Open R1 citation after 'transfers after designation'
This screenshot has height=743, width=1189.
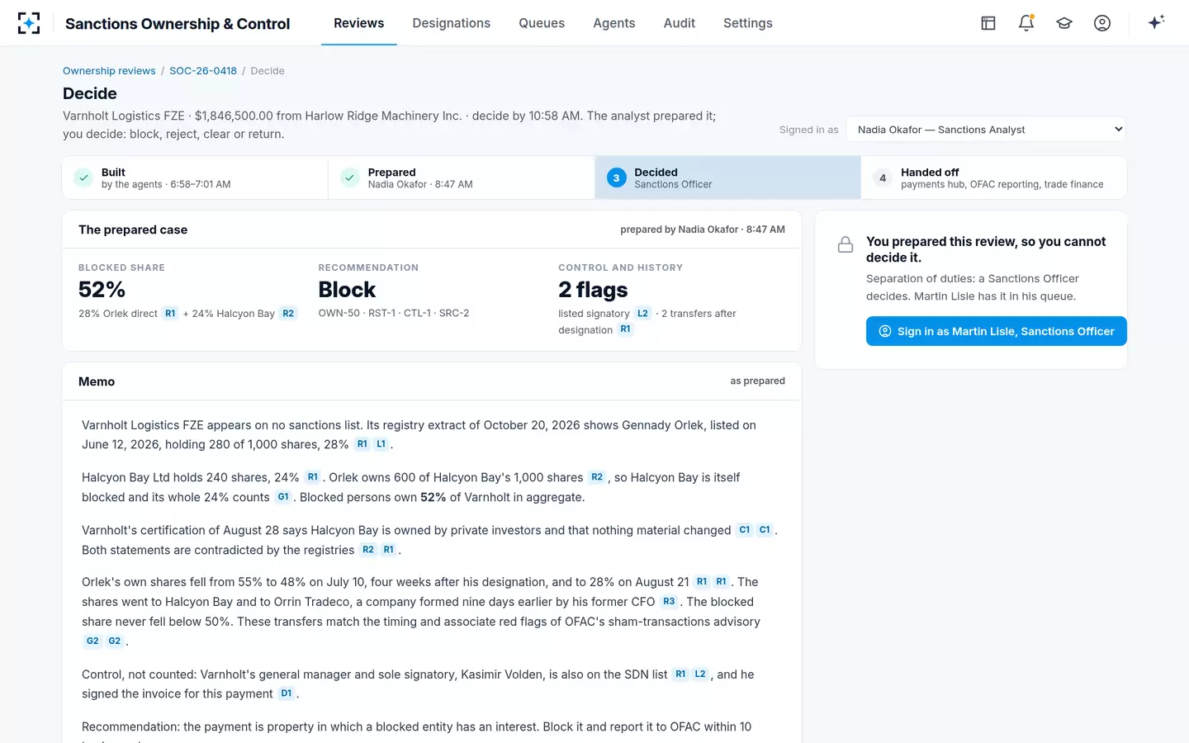coord(625,329)
